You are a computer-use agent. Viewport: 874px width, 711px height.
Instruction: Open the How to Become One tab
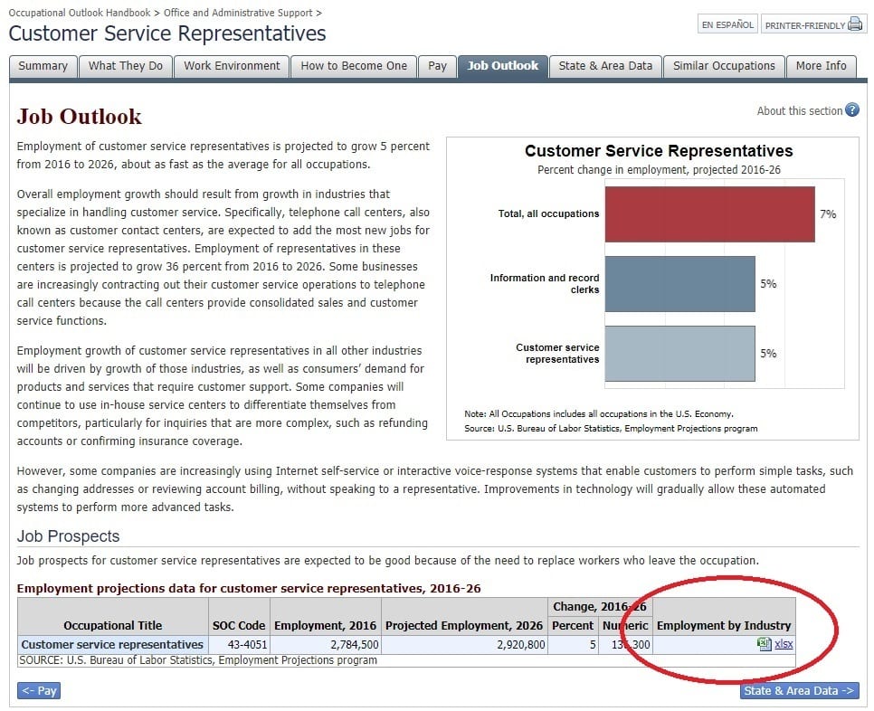coord(352,66)
